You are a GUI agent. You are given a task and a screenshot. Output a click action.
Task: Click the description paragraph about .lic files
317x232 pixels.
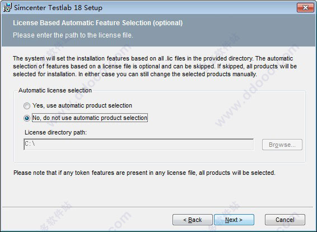[155, 66]
